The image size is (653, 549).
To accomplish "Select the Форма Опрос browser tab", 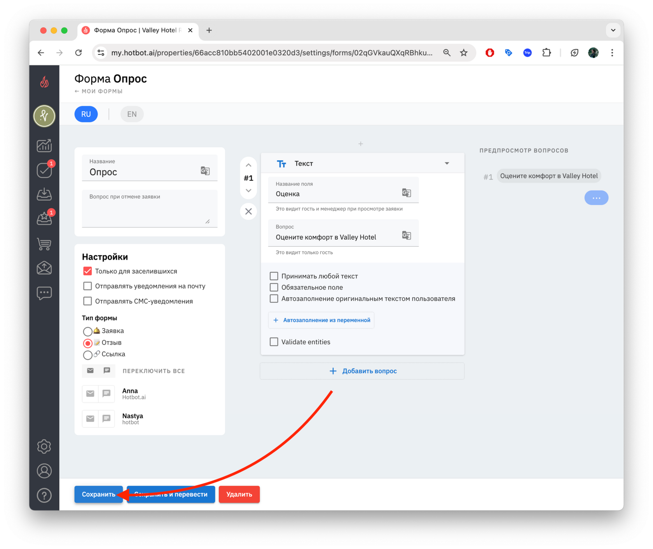I will (138, 30).
